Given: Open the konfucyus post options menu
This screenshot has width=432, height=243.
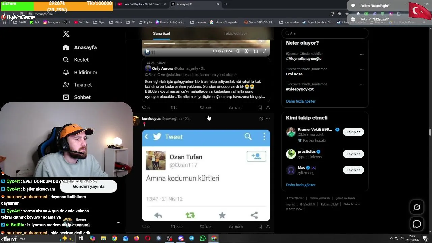Looking at the screenshot, I should point(268,119).
